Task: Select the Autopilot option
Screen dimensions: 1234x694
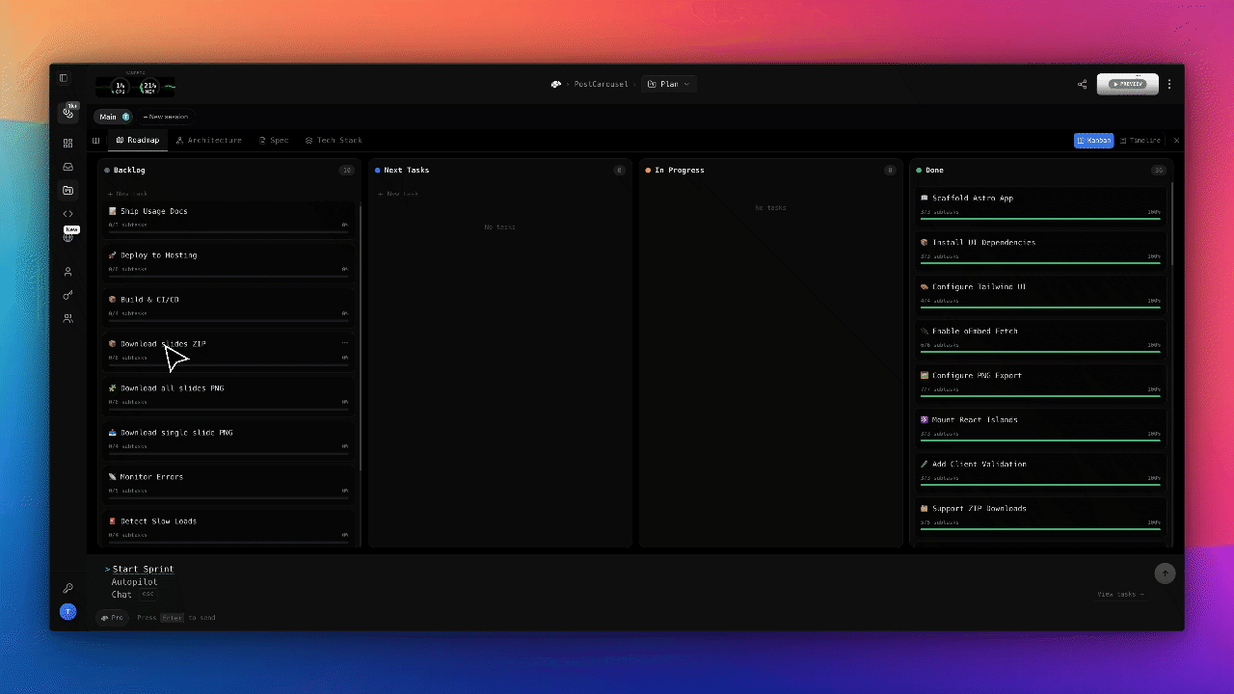Action: (134, 582)
